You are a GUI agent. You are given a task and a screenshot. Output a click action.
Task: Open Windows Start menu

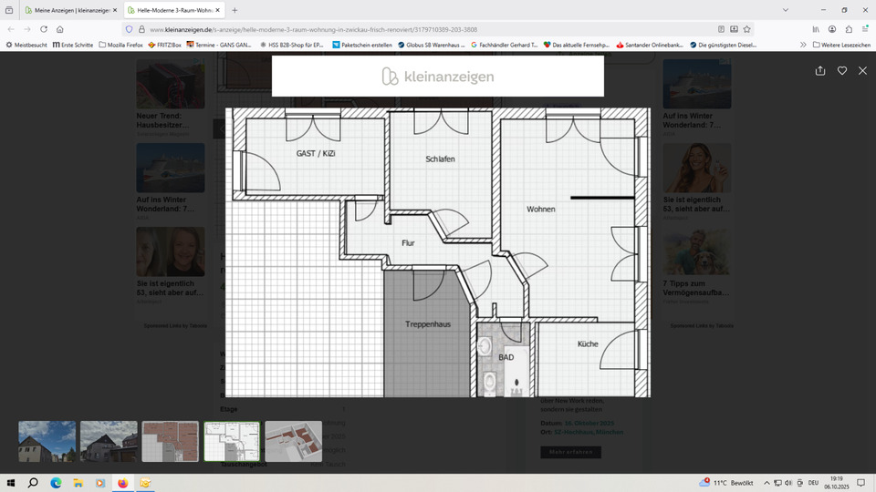pos(12,483)
